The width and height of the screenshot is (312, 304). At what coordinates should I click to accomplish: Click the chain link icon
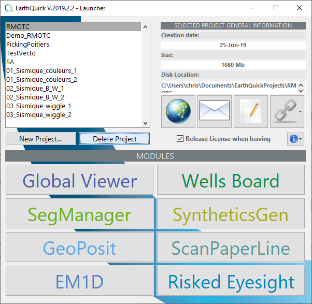pyautogui.click(x=287, y=111)
